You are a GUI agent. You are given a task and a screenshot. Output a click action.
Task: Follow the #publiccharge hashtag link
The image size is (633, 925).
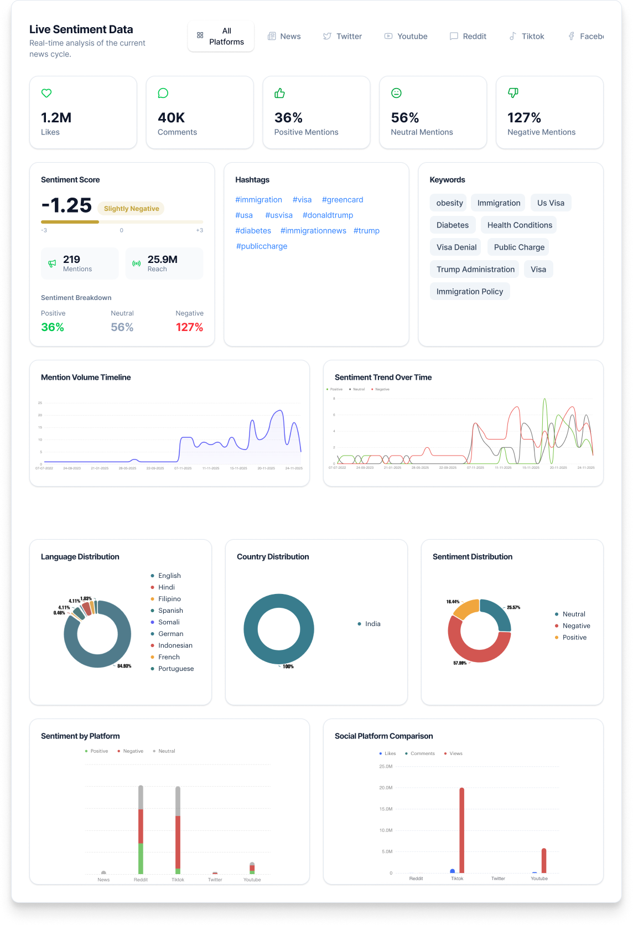[x=262, y=246]
